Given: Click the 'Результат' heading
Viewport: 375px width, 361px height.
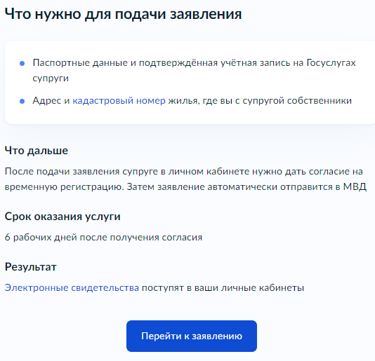Looking at the screenshot, I should coord(31,267).
